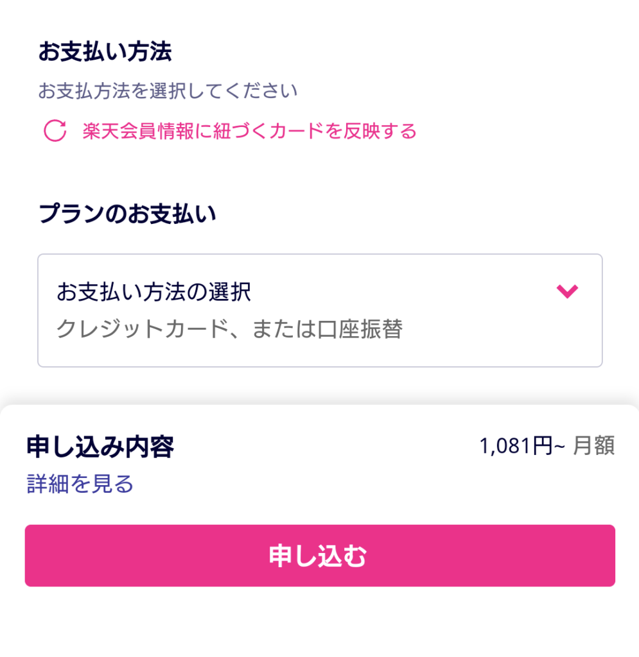639x657 pixels.
Task: Click the 口座振替 text in the payment box
Action: click(360, 329)
